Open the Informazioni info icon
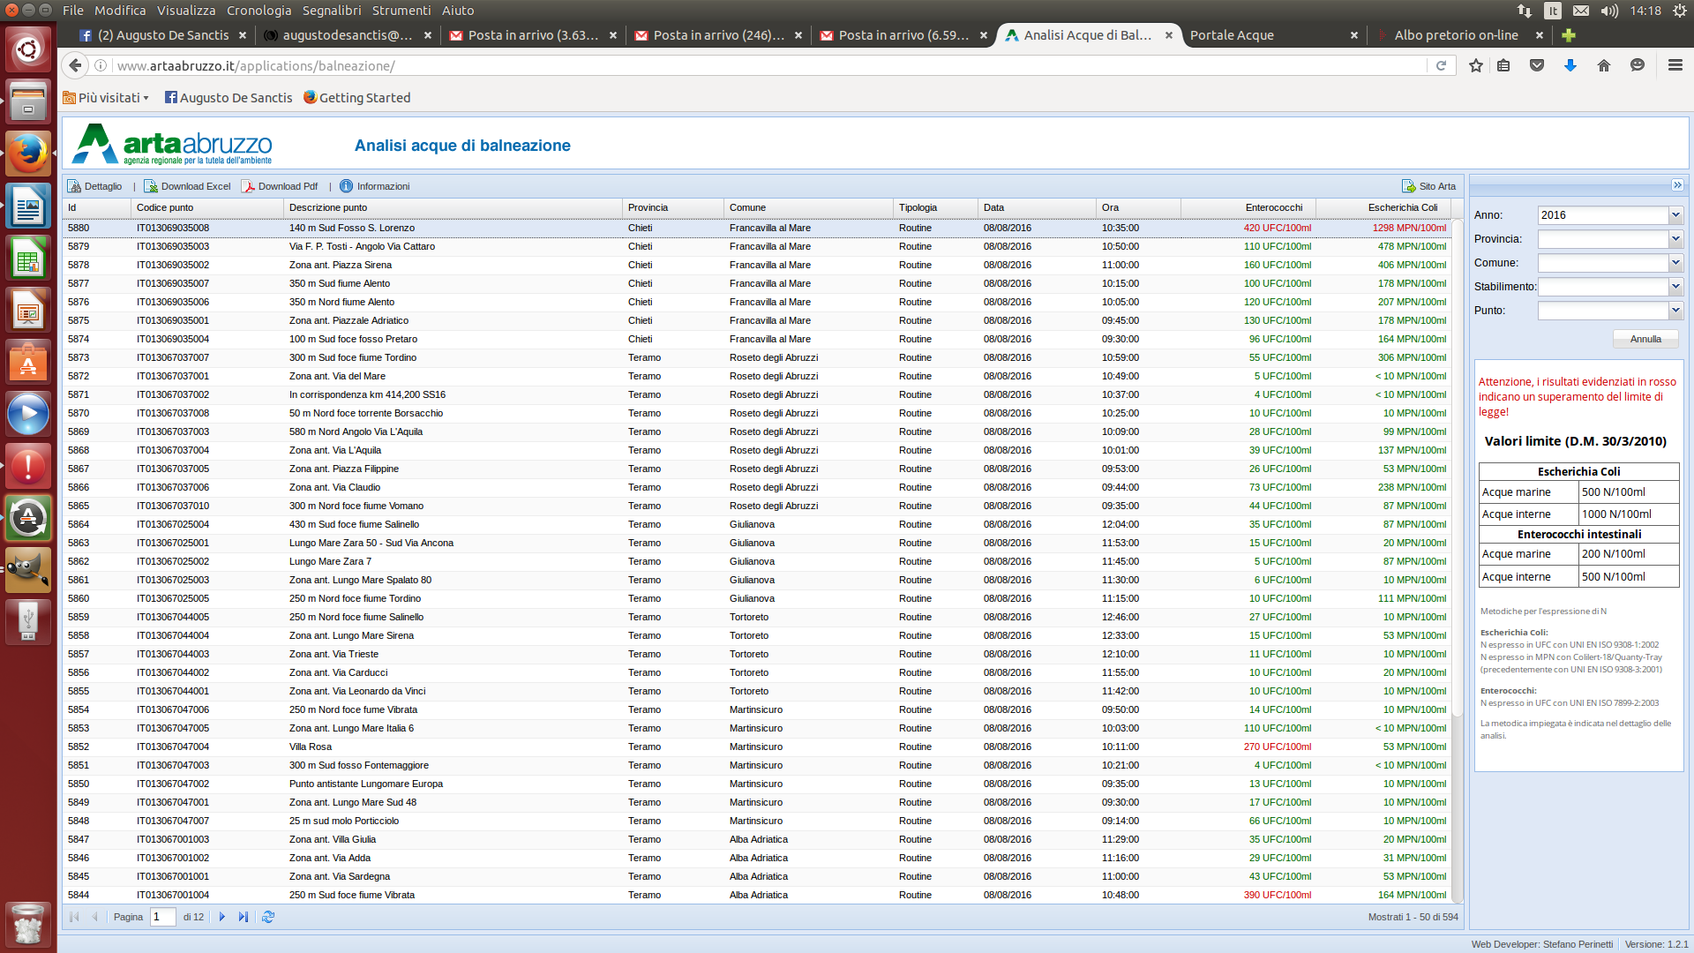The height and width of the screenshot is (953, 1694). tap(346, 186)
